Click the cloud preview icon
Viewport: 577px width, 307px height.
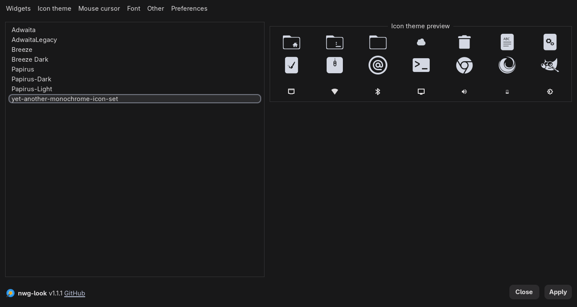[x=421, y=42]
